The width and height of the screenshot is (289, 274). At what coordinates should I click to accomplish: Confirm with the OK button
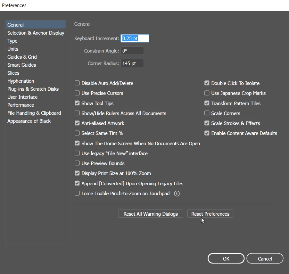click(x=226, y=259)
